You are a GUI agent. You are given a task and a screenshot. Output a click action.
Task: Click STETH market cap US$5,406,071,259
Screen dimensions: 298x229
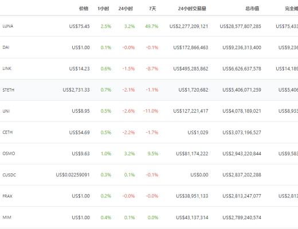[x=242, y=90]
